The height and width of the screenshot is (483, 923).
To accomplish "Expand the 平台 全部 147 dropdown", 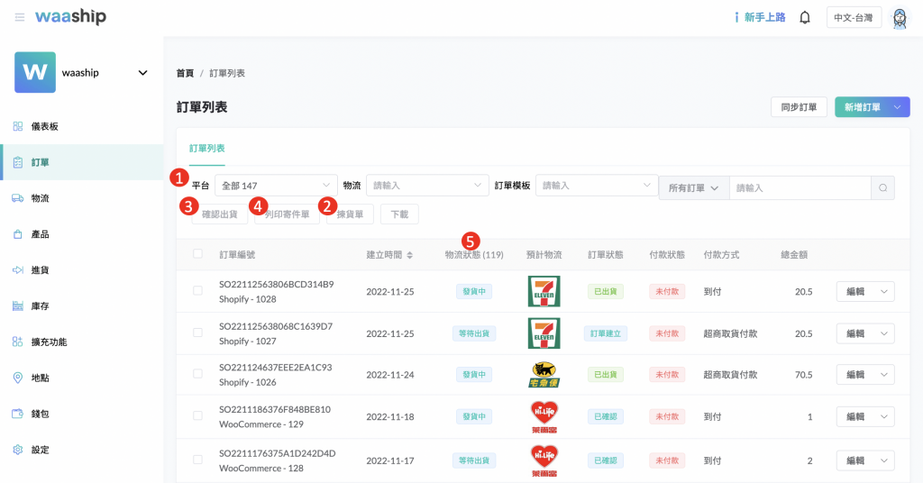I will [x=276, y=186].
